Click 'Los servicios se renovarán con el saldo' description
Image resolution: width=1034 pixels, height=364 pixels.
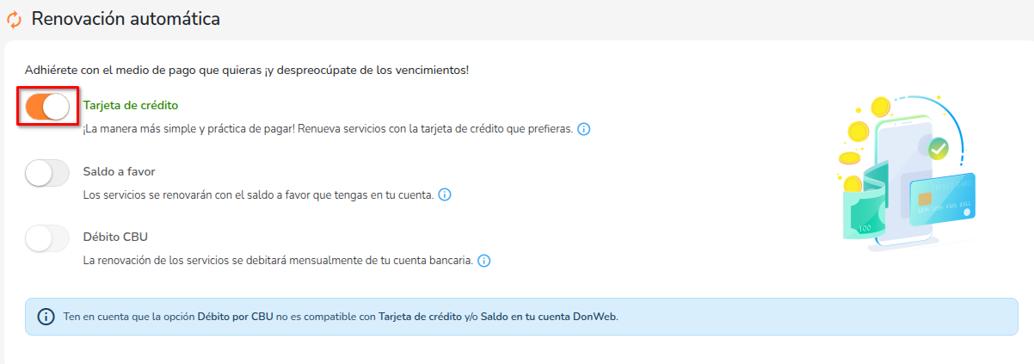(x=258, y=194)
